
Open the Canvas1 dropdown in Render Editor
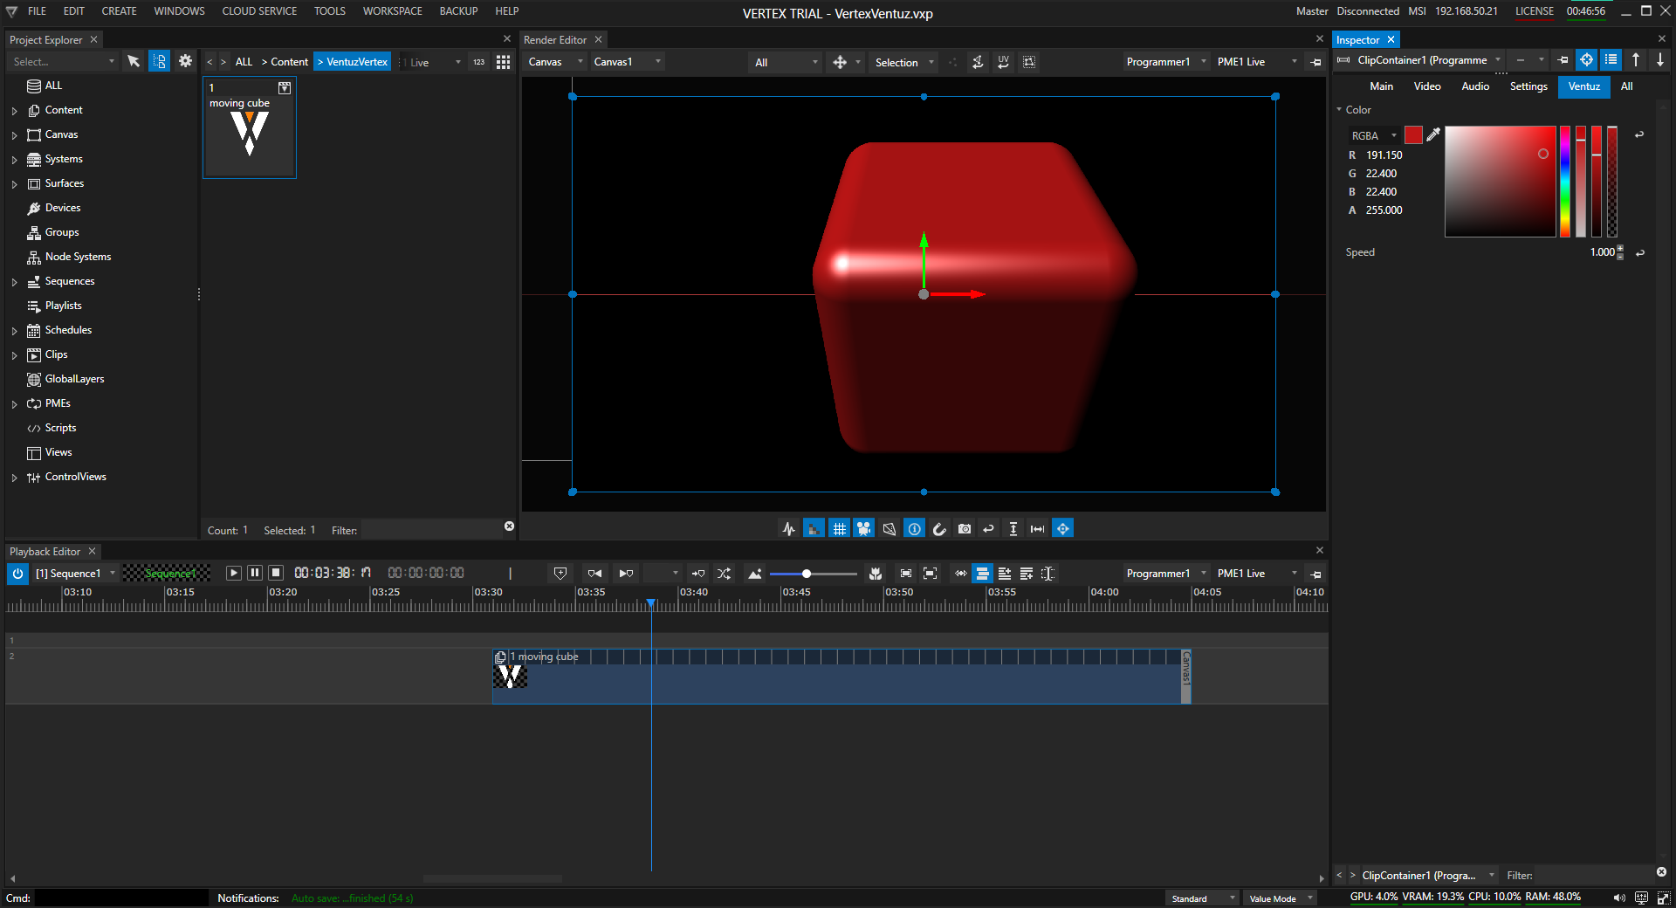click(627, 62)
